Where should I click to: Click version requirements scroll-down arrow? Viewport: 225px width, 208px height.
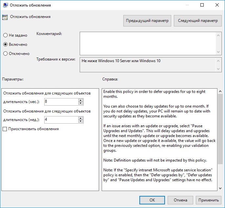[218, 69]
